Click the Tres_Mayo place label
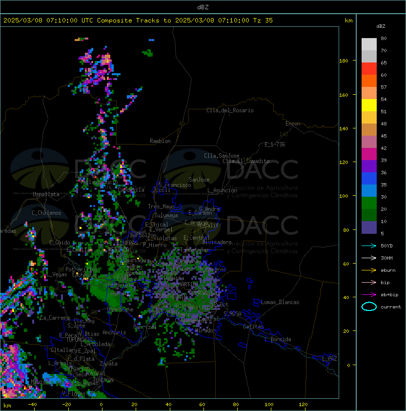The height and width of the screenshot is (411, 406). [161, 206]
